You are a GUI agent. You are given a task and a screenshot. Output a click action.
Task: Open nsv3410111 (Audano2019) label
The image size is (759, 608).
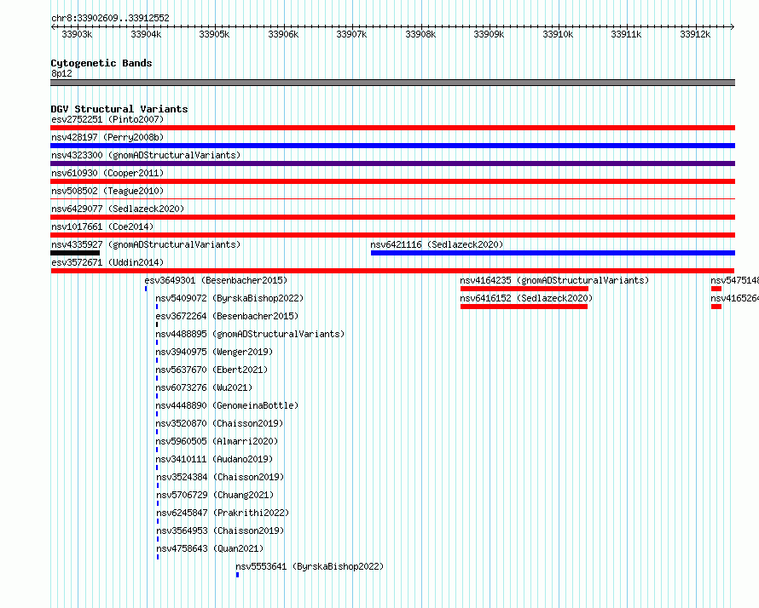(x=214, y=459)
